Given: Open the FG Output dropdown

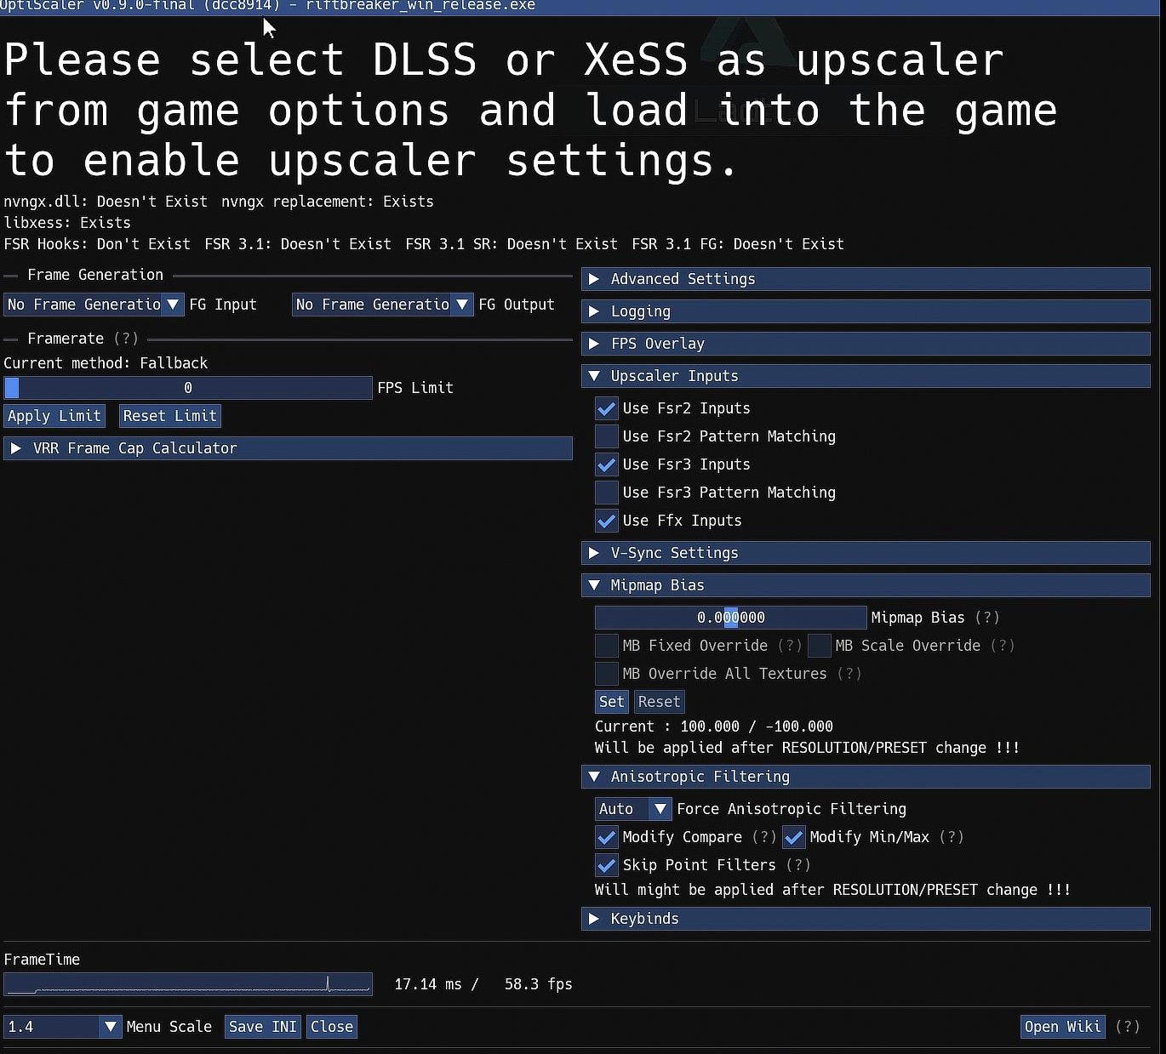Looking at the screenshot, I should (x=382, y=305).
